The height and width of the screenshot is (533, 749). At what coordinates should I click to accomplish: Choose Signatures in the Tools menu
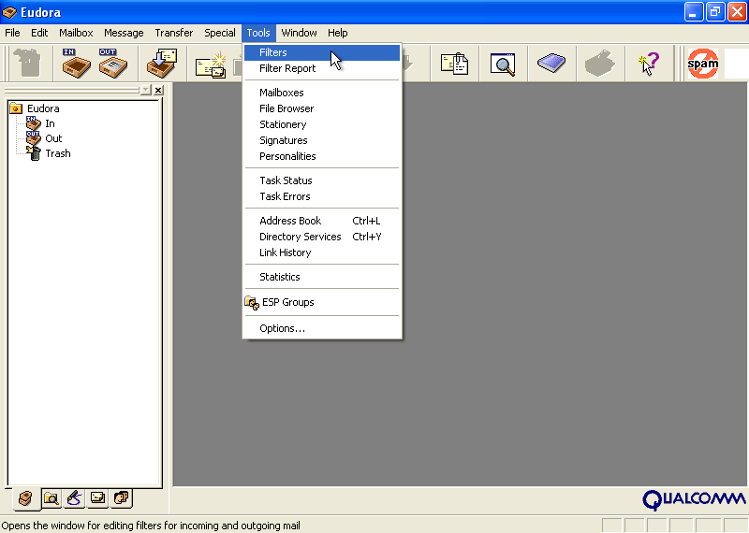tap(322, 140)
